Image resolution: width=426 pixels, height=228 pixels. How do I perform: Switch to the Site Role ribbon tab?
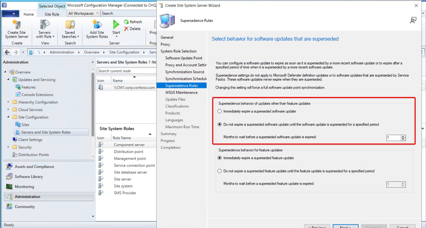coord(52,14)
